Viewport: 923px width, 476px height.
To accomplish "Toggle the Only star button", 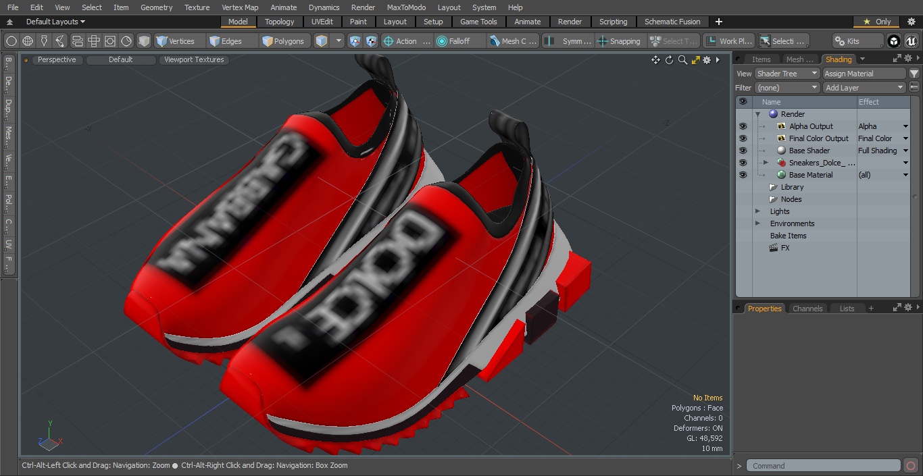I will [x=877, y=22].
